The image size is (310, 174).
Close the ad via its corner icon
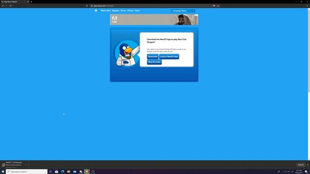(197, 15)
